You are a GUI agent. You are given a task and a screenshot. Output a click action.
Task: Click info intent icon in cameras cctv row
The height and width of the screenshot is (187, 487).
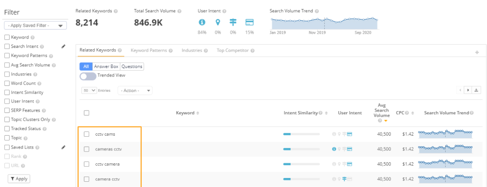(334, 149)
